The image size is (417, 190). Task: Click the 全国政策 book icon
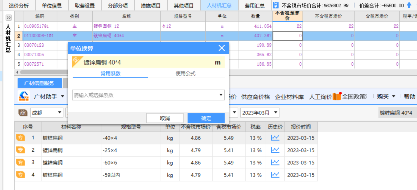click(x=337, y=96)
